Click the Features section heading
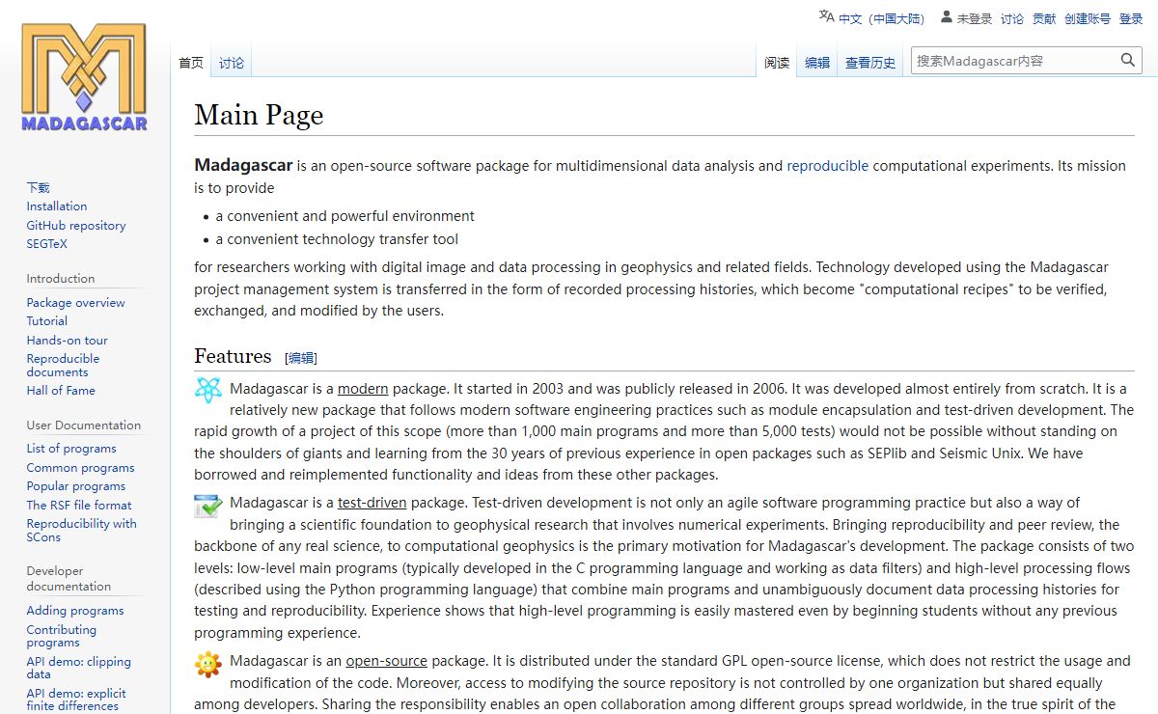 point(233,356)
